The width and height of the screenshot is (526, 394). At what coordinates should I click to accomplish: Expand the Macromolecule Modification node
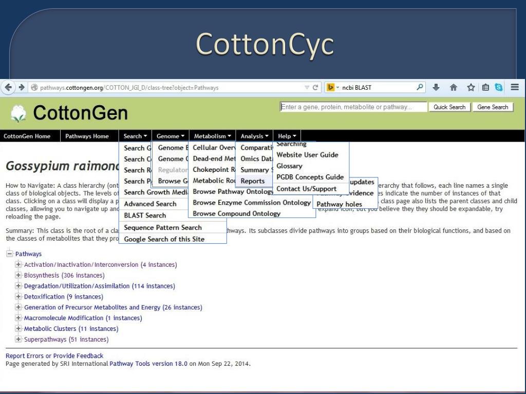tap(18, 318)
